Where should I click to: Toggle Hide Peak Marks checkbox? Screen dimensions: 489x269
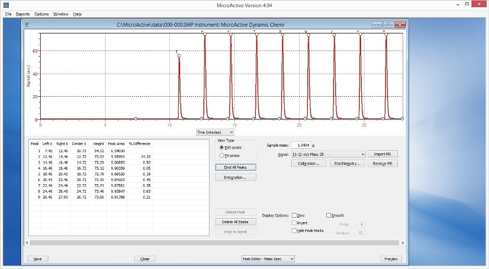[x=294, y=230]
